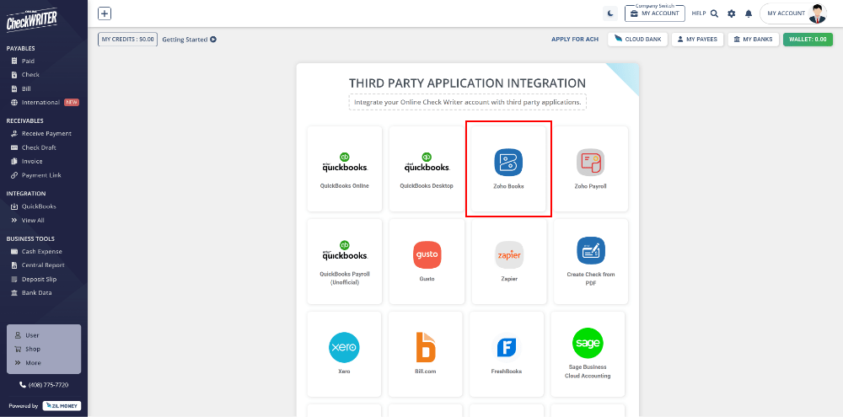Click the Zapier integration icon
Screen dimensions: 843x417
point(508,255)
